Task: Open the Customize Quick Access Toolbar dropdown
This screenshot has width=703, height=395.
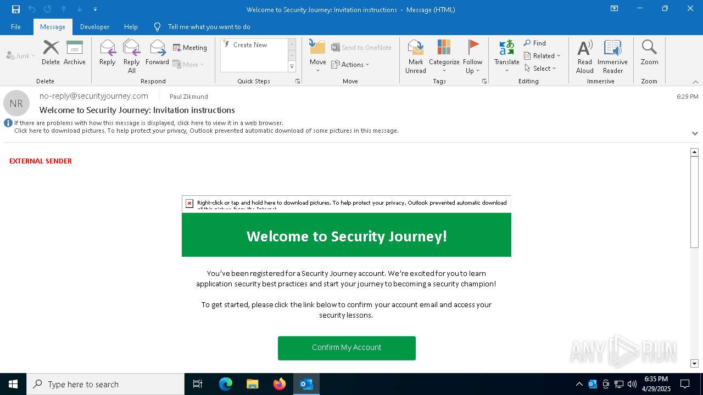Action: point(96,9)
